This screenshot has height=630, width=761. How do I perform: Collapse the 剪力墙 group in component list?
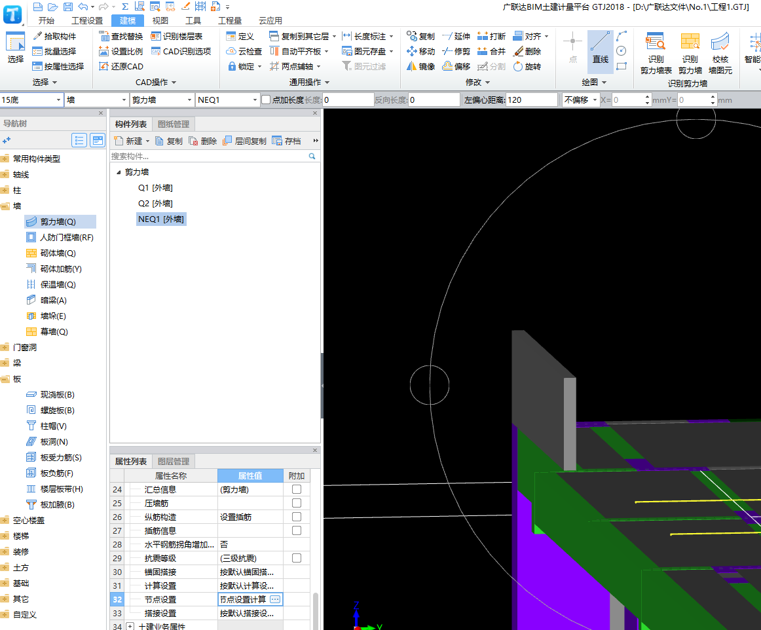click(119, 172)
